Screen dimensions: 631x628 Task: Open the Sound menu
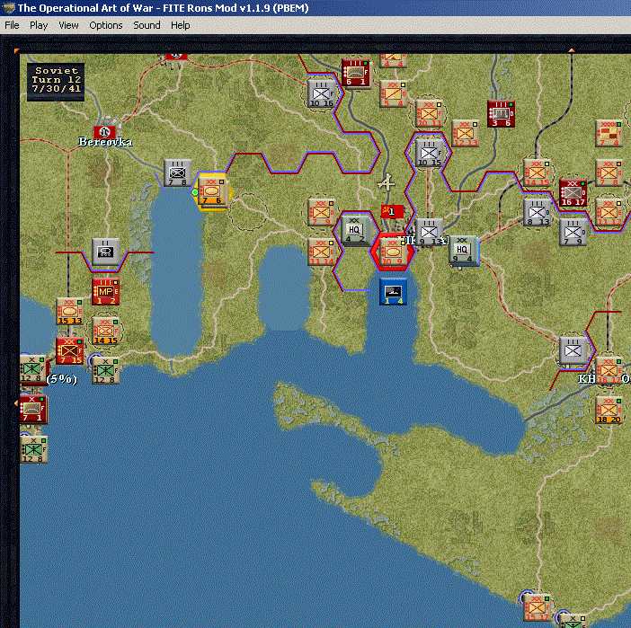coord(147,25)
